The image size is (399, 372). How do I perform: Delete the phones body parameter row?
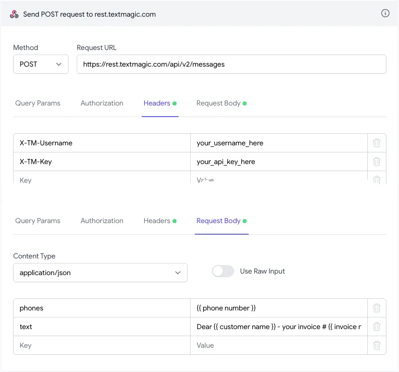click(376, 308)
